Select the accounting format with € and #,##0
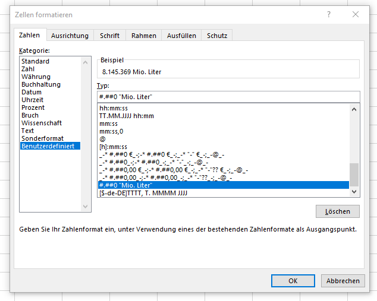The width and height of the screenshot is (377, 301). click(x=224, y=154)
